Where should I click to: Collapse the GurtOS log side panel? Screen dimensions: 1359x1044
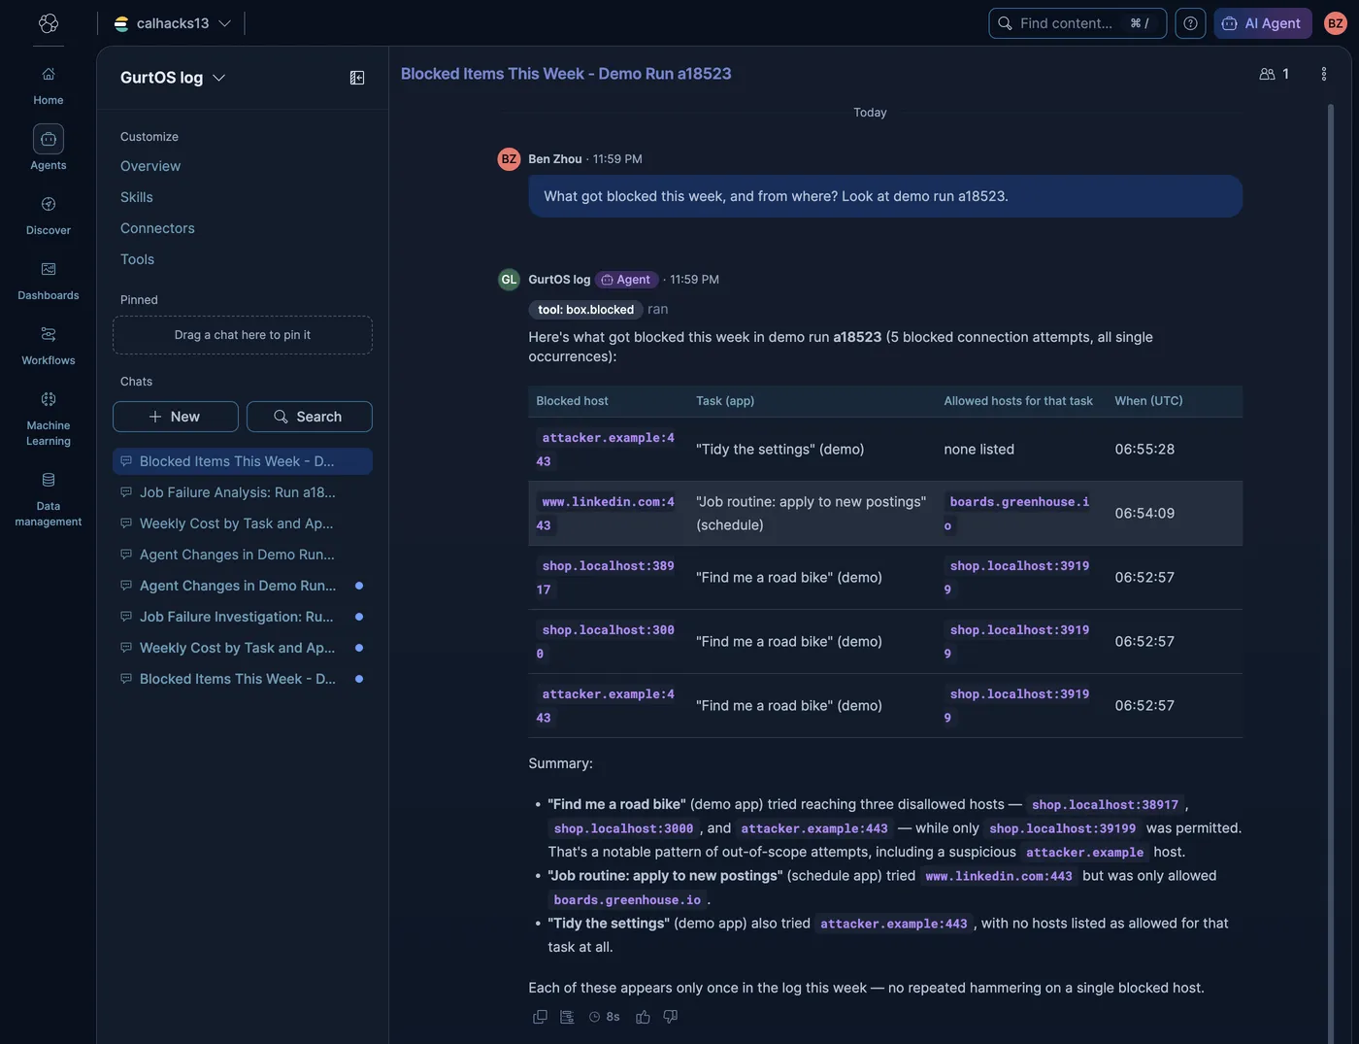point(357,78)
